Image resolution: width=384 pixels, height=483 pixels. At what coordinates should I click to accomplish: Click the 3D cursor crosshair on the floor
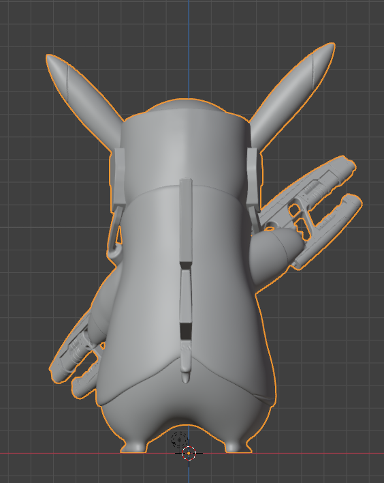point(189,453)
